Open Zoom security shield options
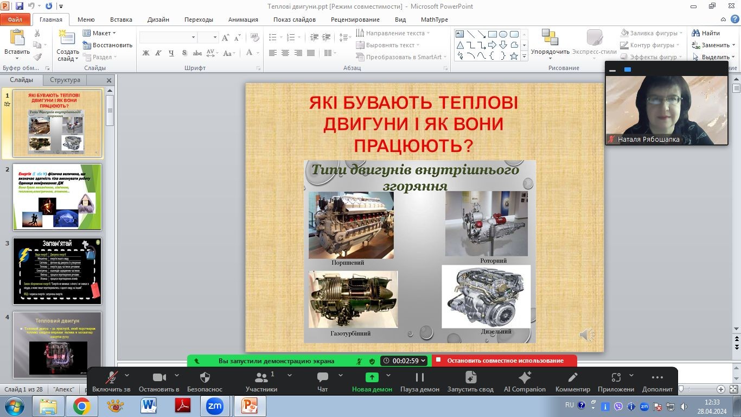 pos(205,378)
